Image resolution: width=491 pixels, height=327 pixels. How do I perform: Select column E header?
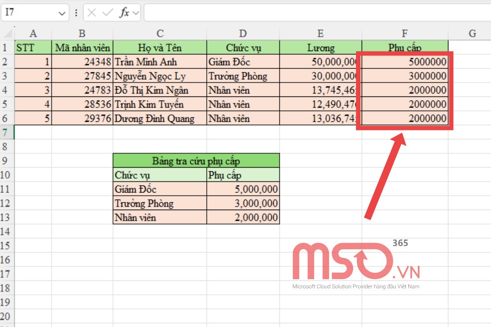coord(321,34)
